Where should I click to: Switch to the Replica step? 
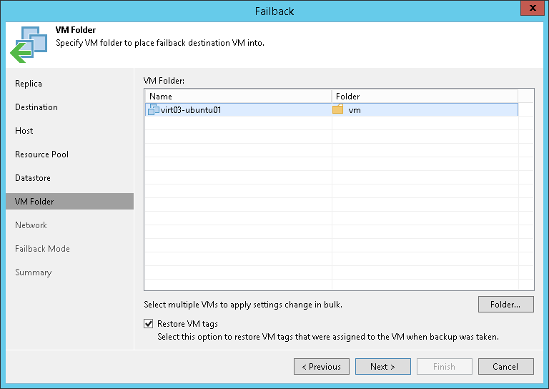coord(29,84)
